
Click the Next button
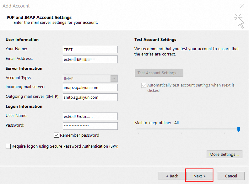pos(199,176)
